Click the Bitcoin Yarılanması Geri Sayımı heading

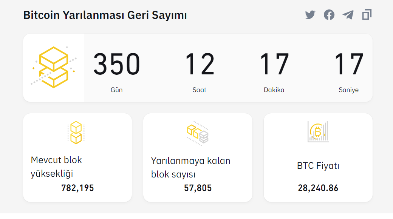tap(105, 15)
